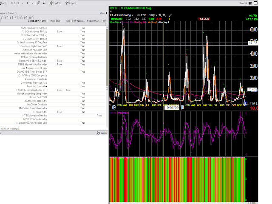Click the zoom in magnifier on chart
The height and width of the screenshot is (204, 272).
click(x=161, y=14)
